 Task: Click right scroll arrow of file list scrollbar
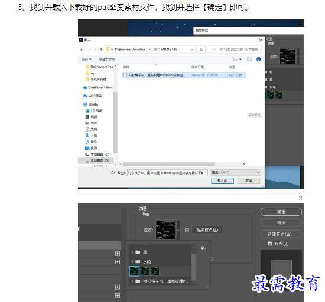(243, 164)
